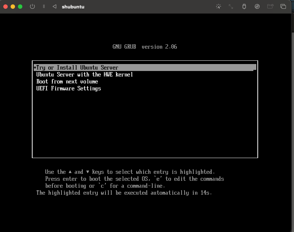Screen dimensions: 294x232
Task: Select 'Try or Install Ubuntu Server' entry
Action: coord(145,67)
